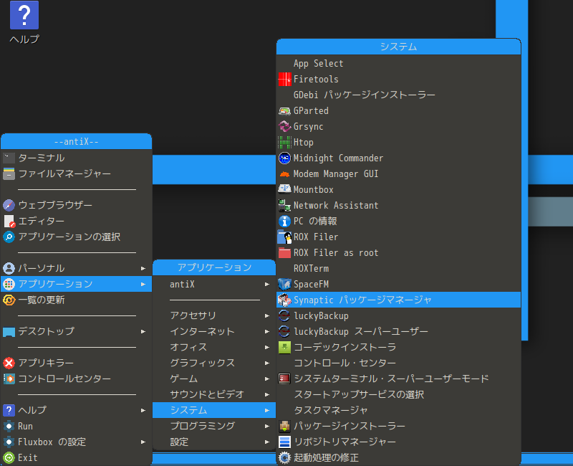This screenshot has height=466, width=573.
Task: Click the コントロールセンター icon in antiX menu
Action: pyautogui.click(x=9, y=379)
